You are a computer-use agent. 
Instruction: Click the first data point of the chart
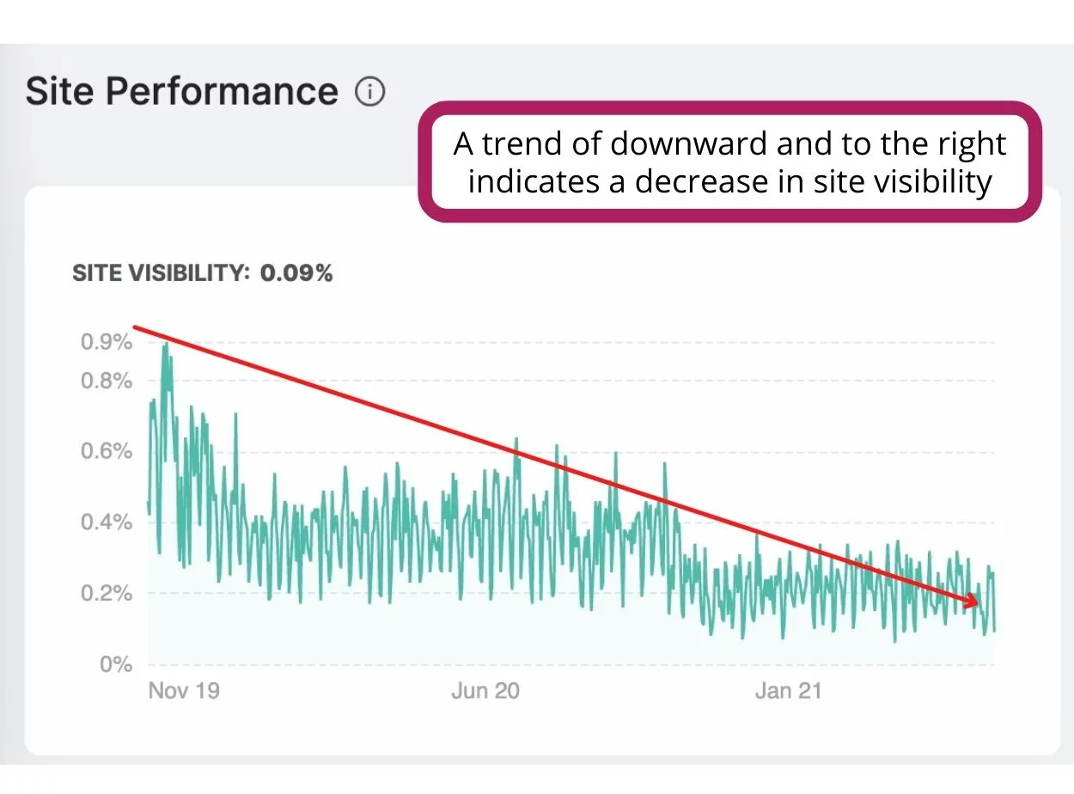pos(148,504)
